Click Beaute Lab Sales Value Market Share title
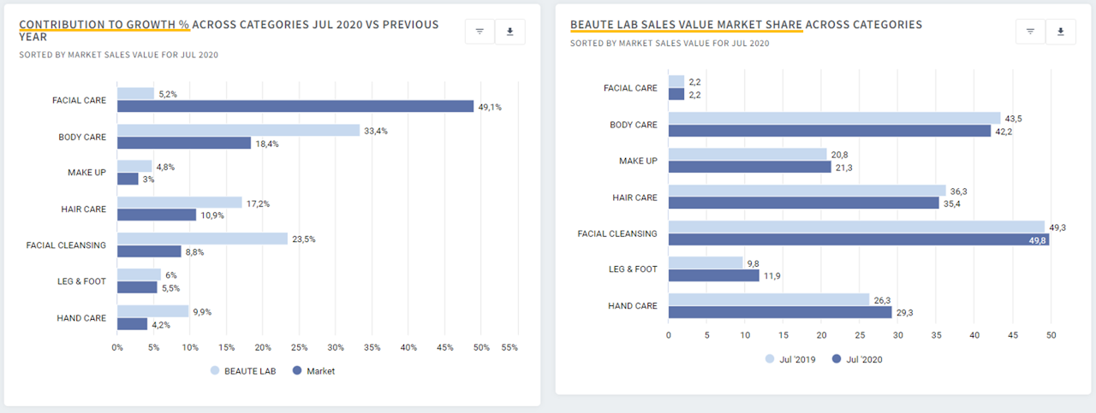The width and height of the screenshot is (1096, 413). [686, 25]
